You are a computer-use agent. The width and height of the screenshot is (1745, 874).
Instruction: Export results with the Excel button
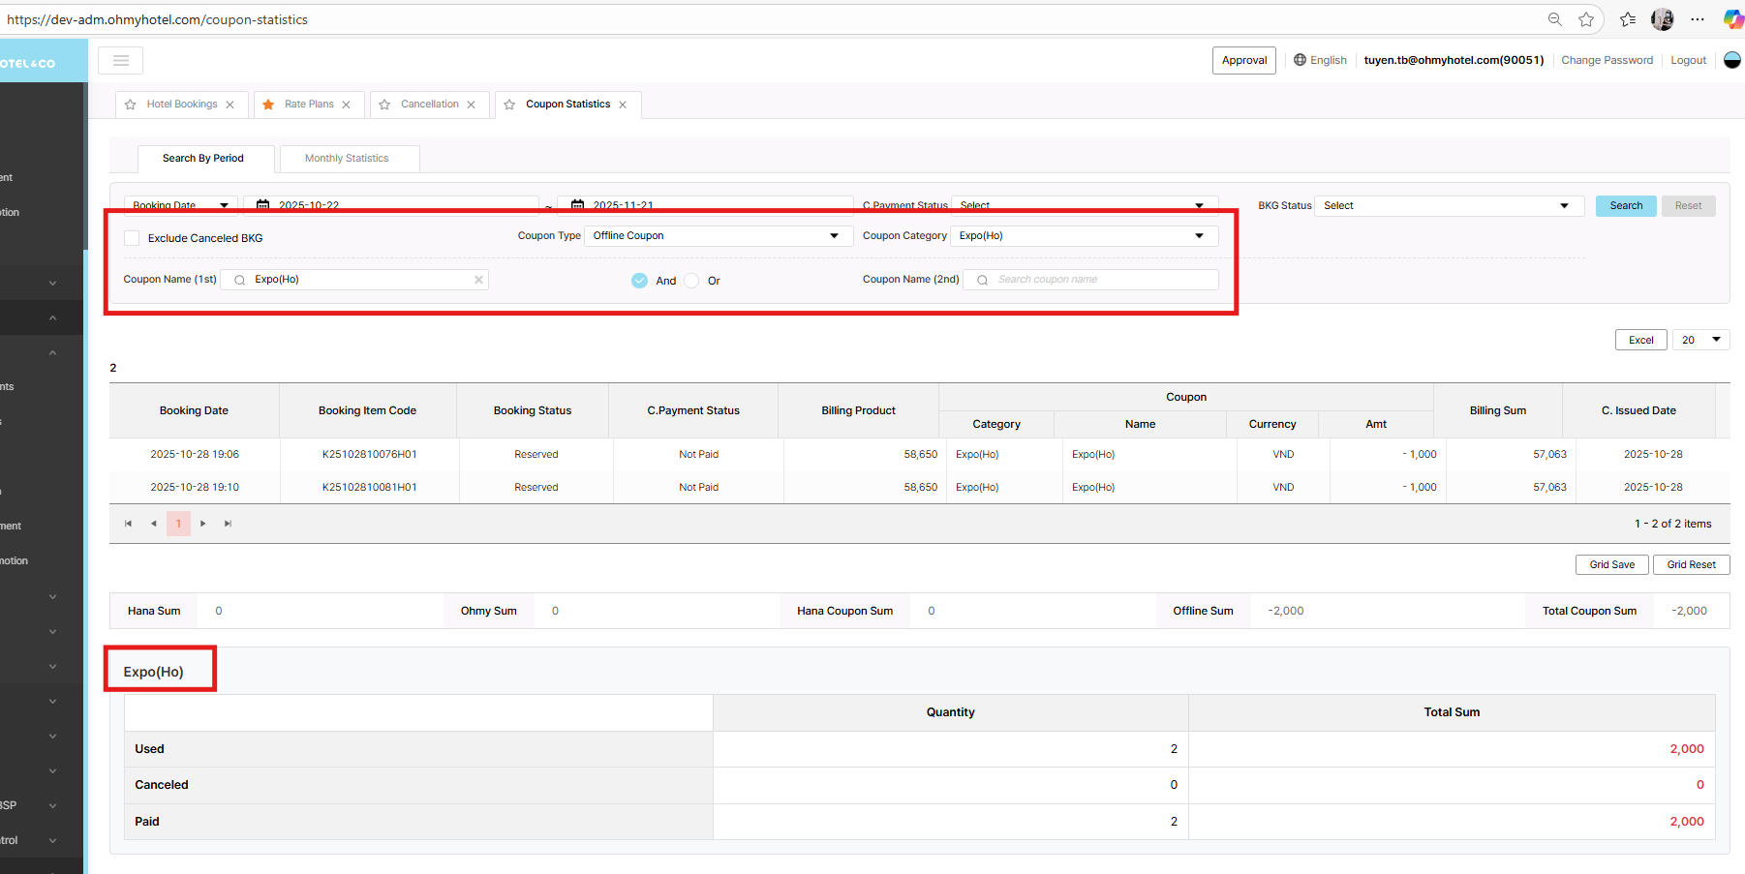(1640, 340)
